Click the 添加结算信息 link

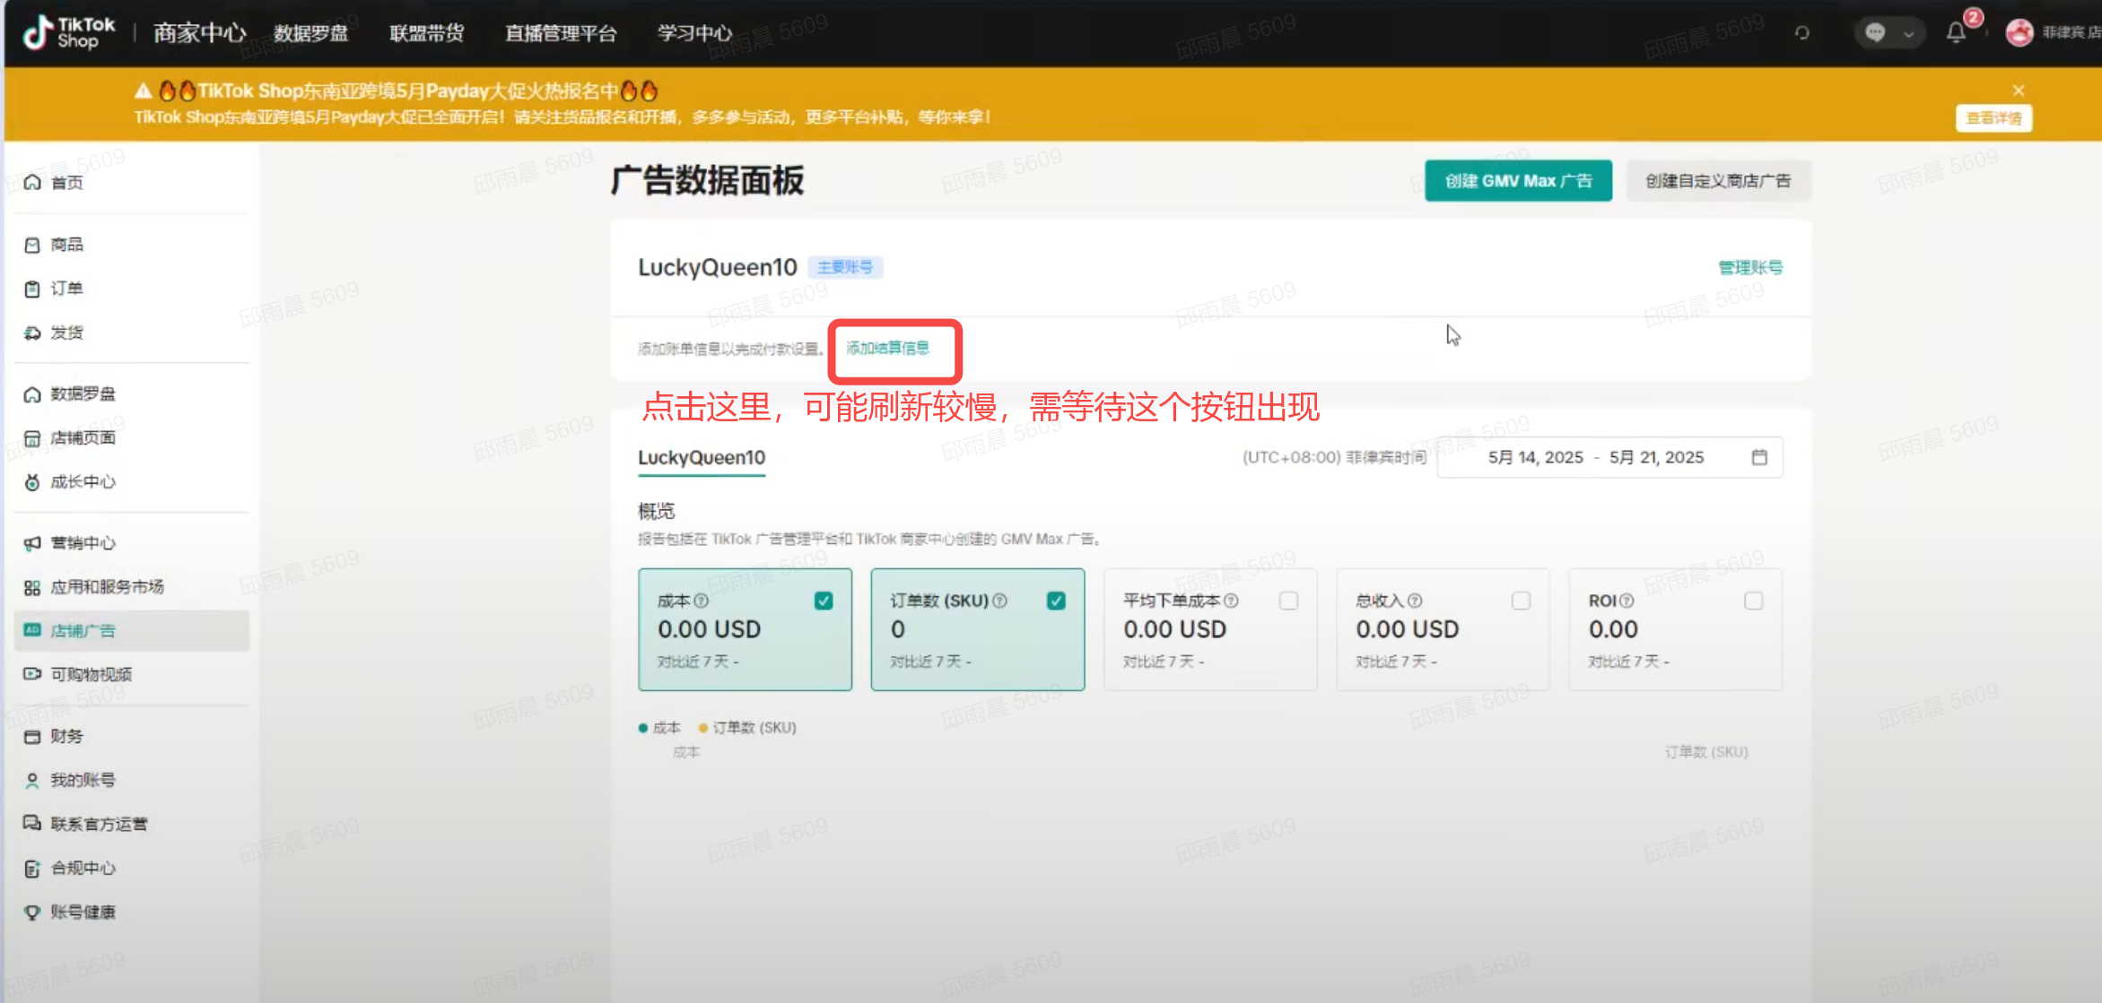[887, 348]
